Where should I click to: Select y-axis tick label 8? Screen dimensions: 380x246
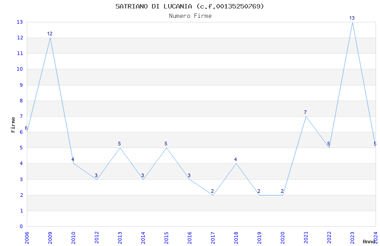coord(21,101)
